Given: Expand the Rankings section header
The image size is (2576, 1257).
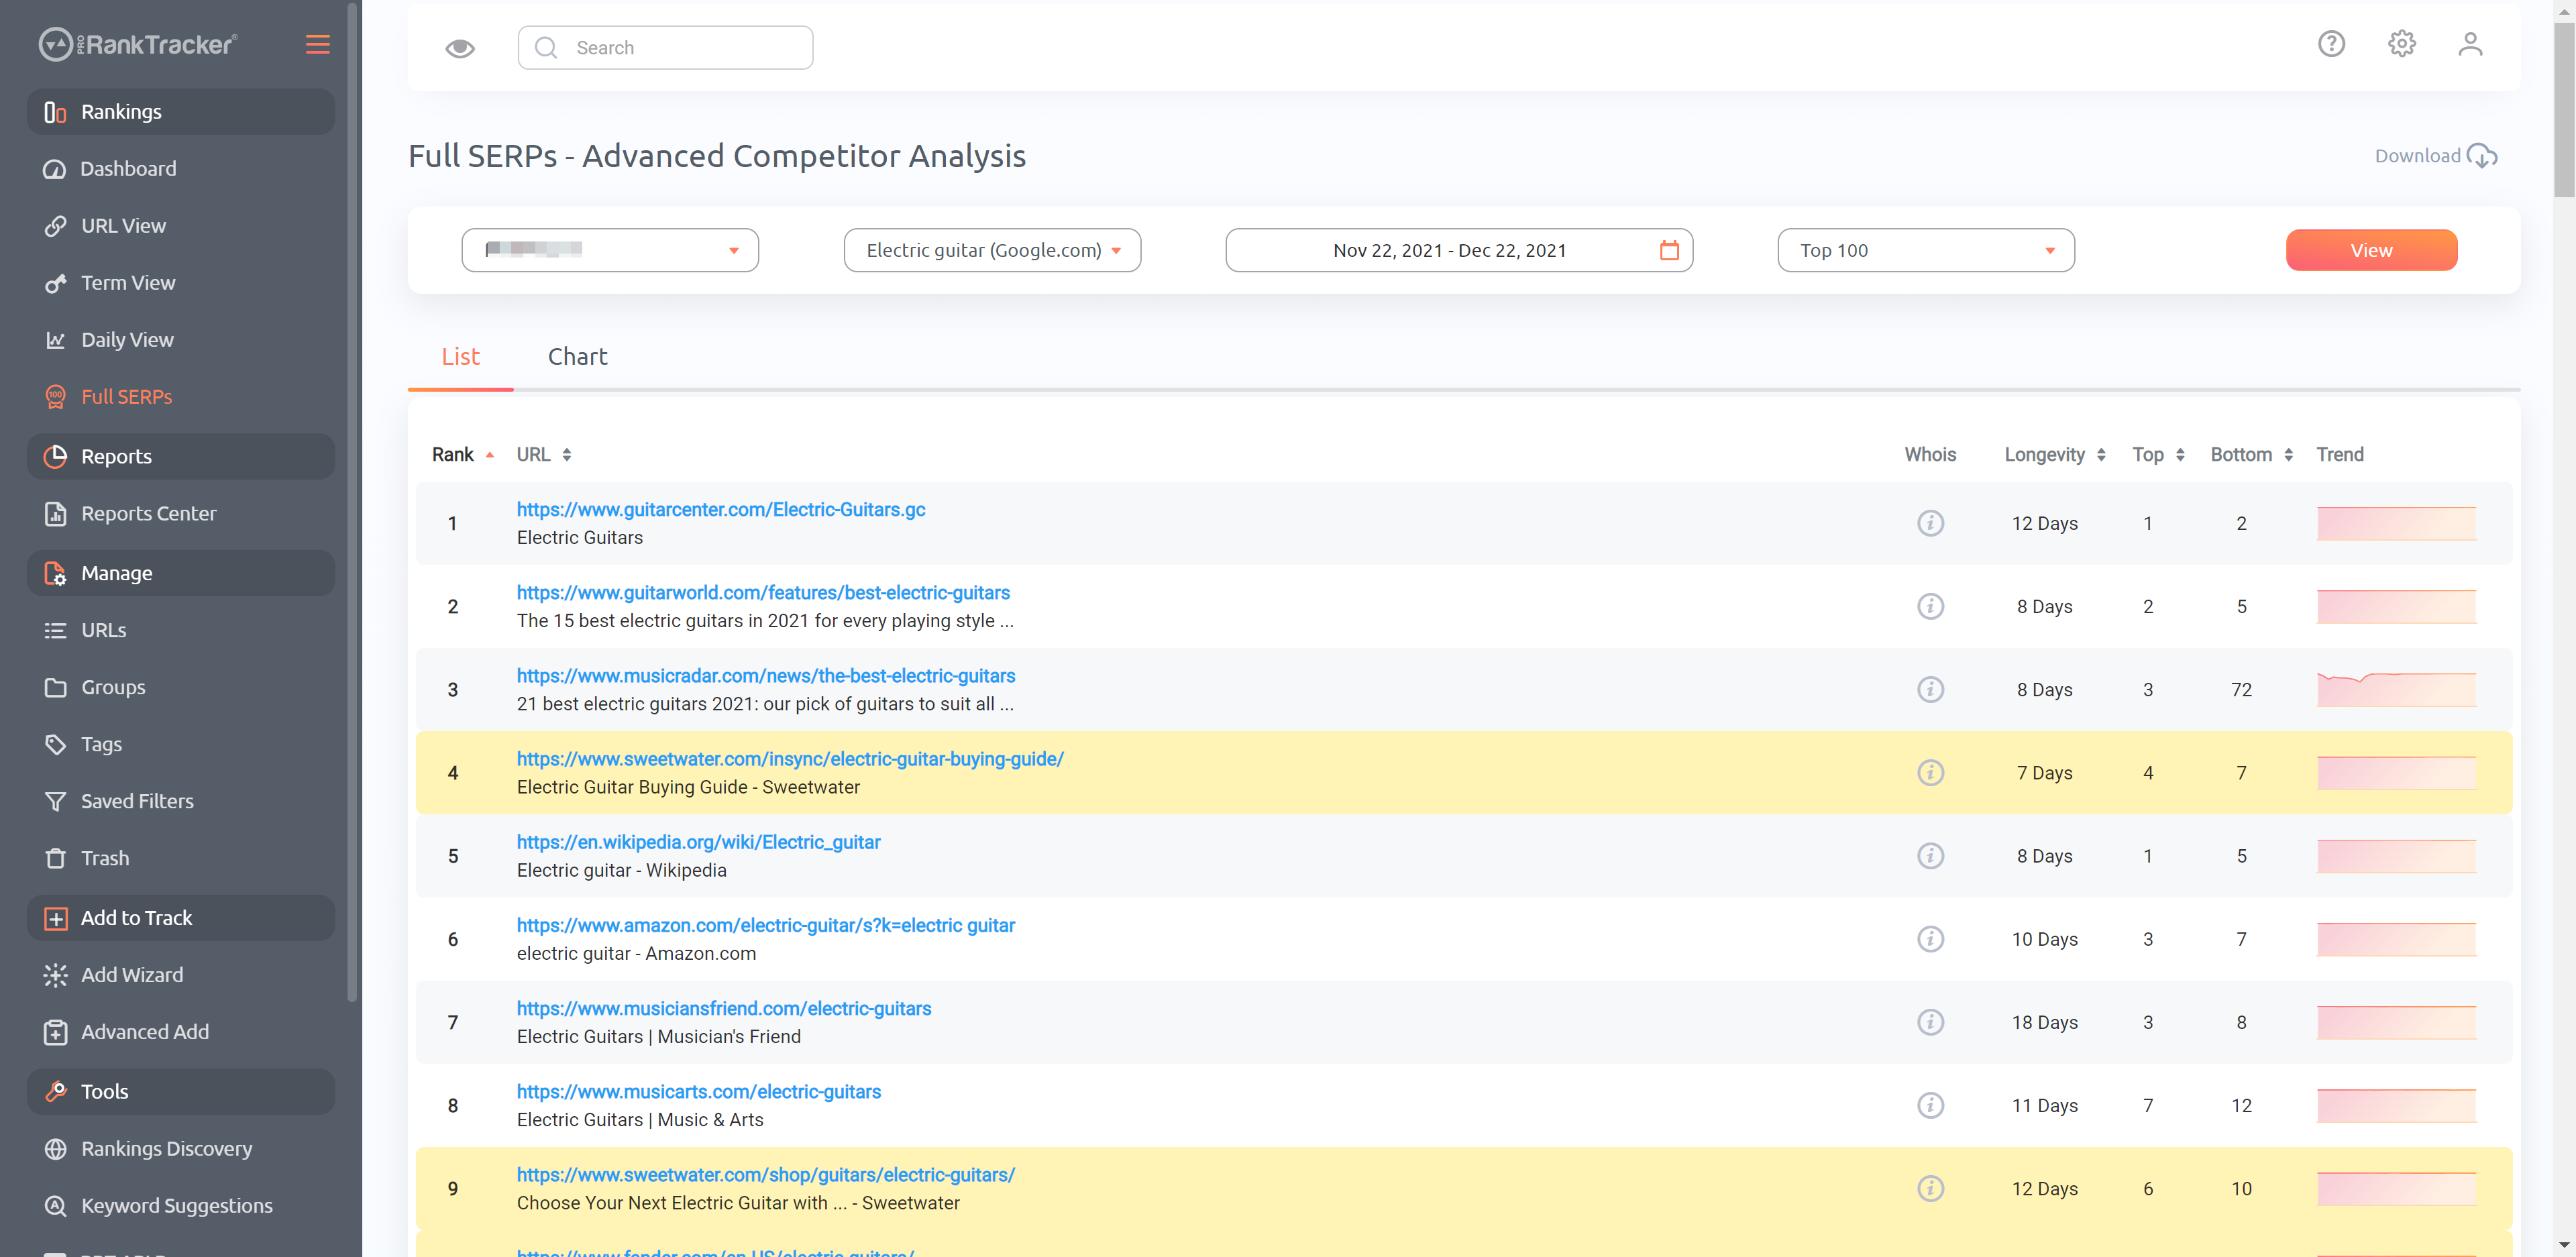Looking at the screenshot, I should [181, 112].
